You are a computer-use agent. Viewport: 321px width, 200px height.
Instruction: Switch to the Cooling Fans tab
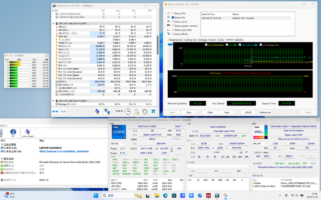click(x=190, y=40)
